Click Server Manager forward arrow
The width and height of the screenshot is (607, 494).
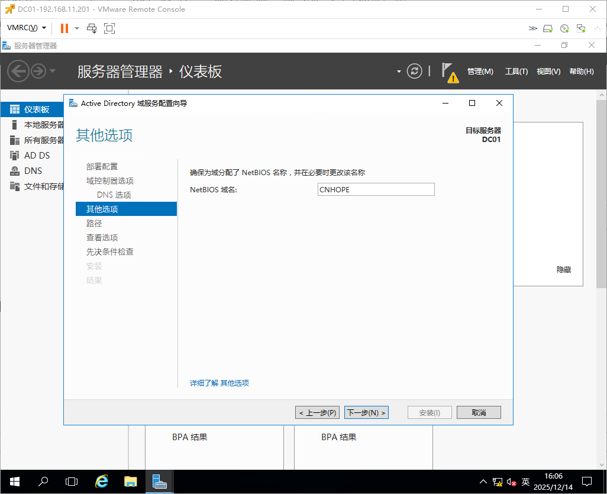tap(38, 71)
